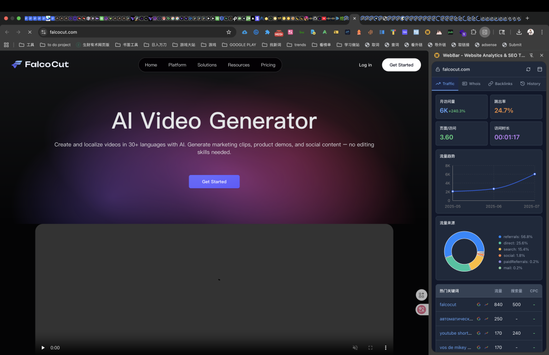Open the 工具 bookmarks folder

26,45
